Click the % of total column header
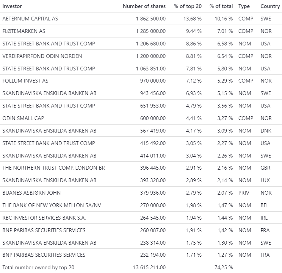The width and height of the screenshot is (282, 273). tap(221, 6)
